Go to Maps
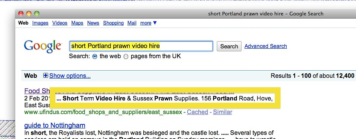Image resolution: width=356 pixels, height=139 pixels. (77, 23)
